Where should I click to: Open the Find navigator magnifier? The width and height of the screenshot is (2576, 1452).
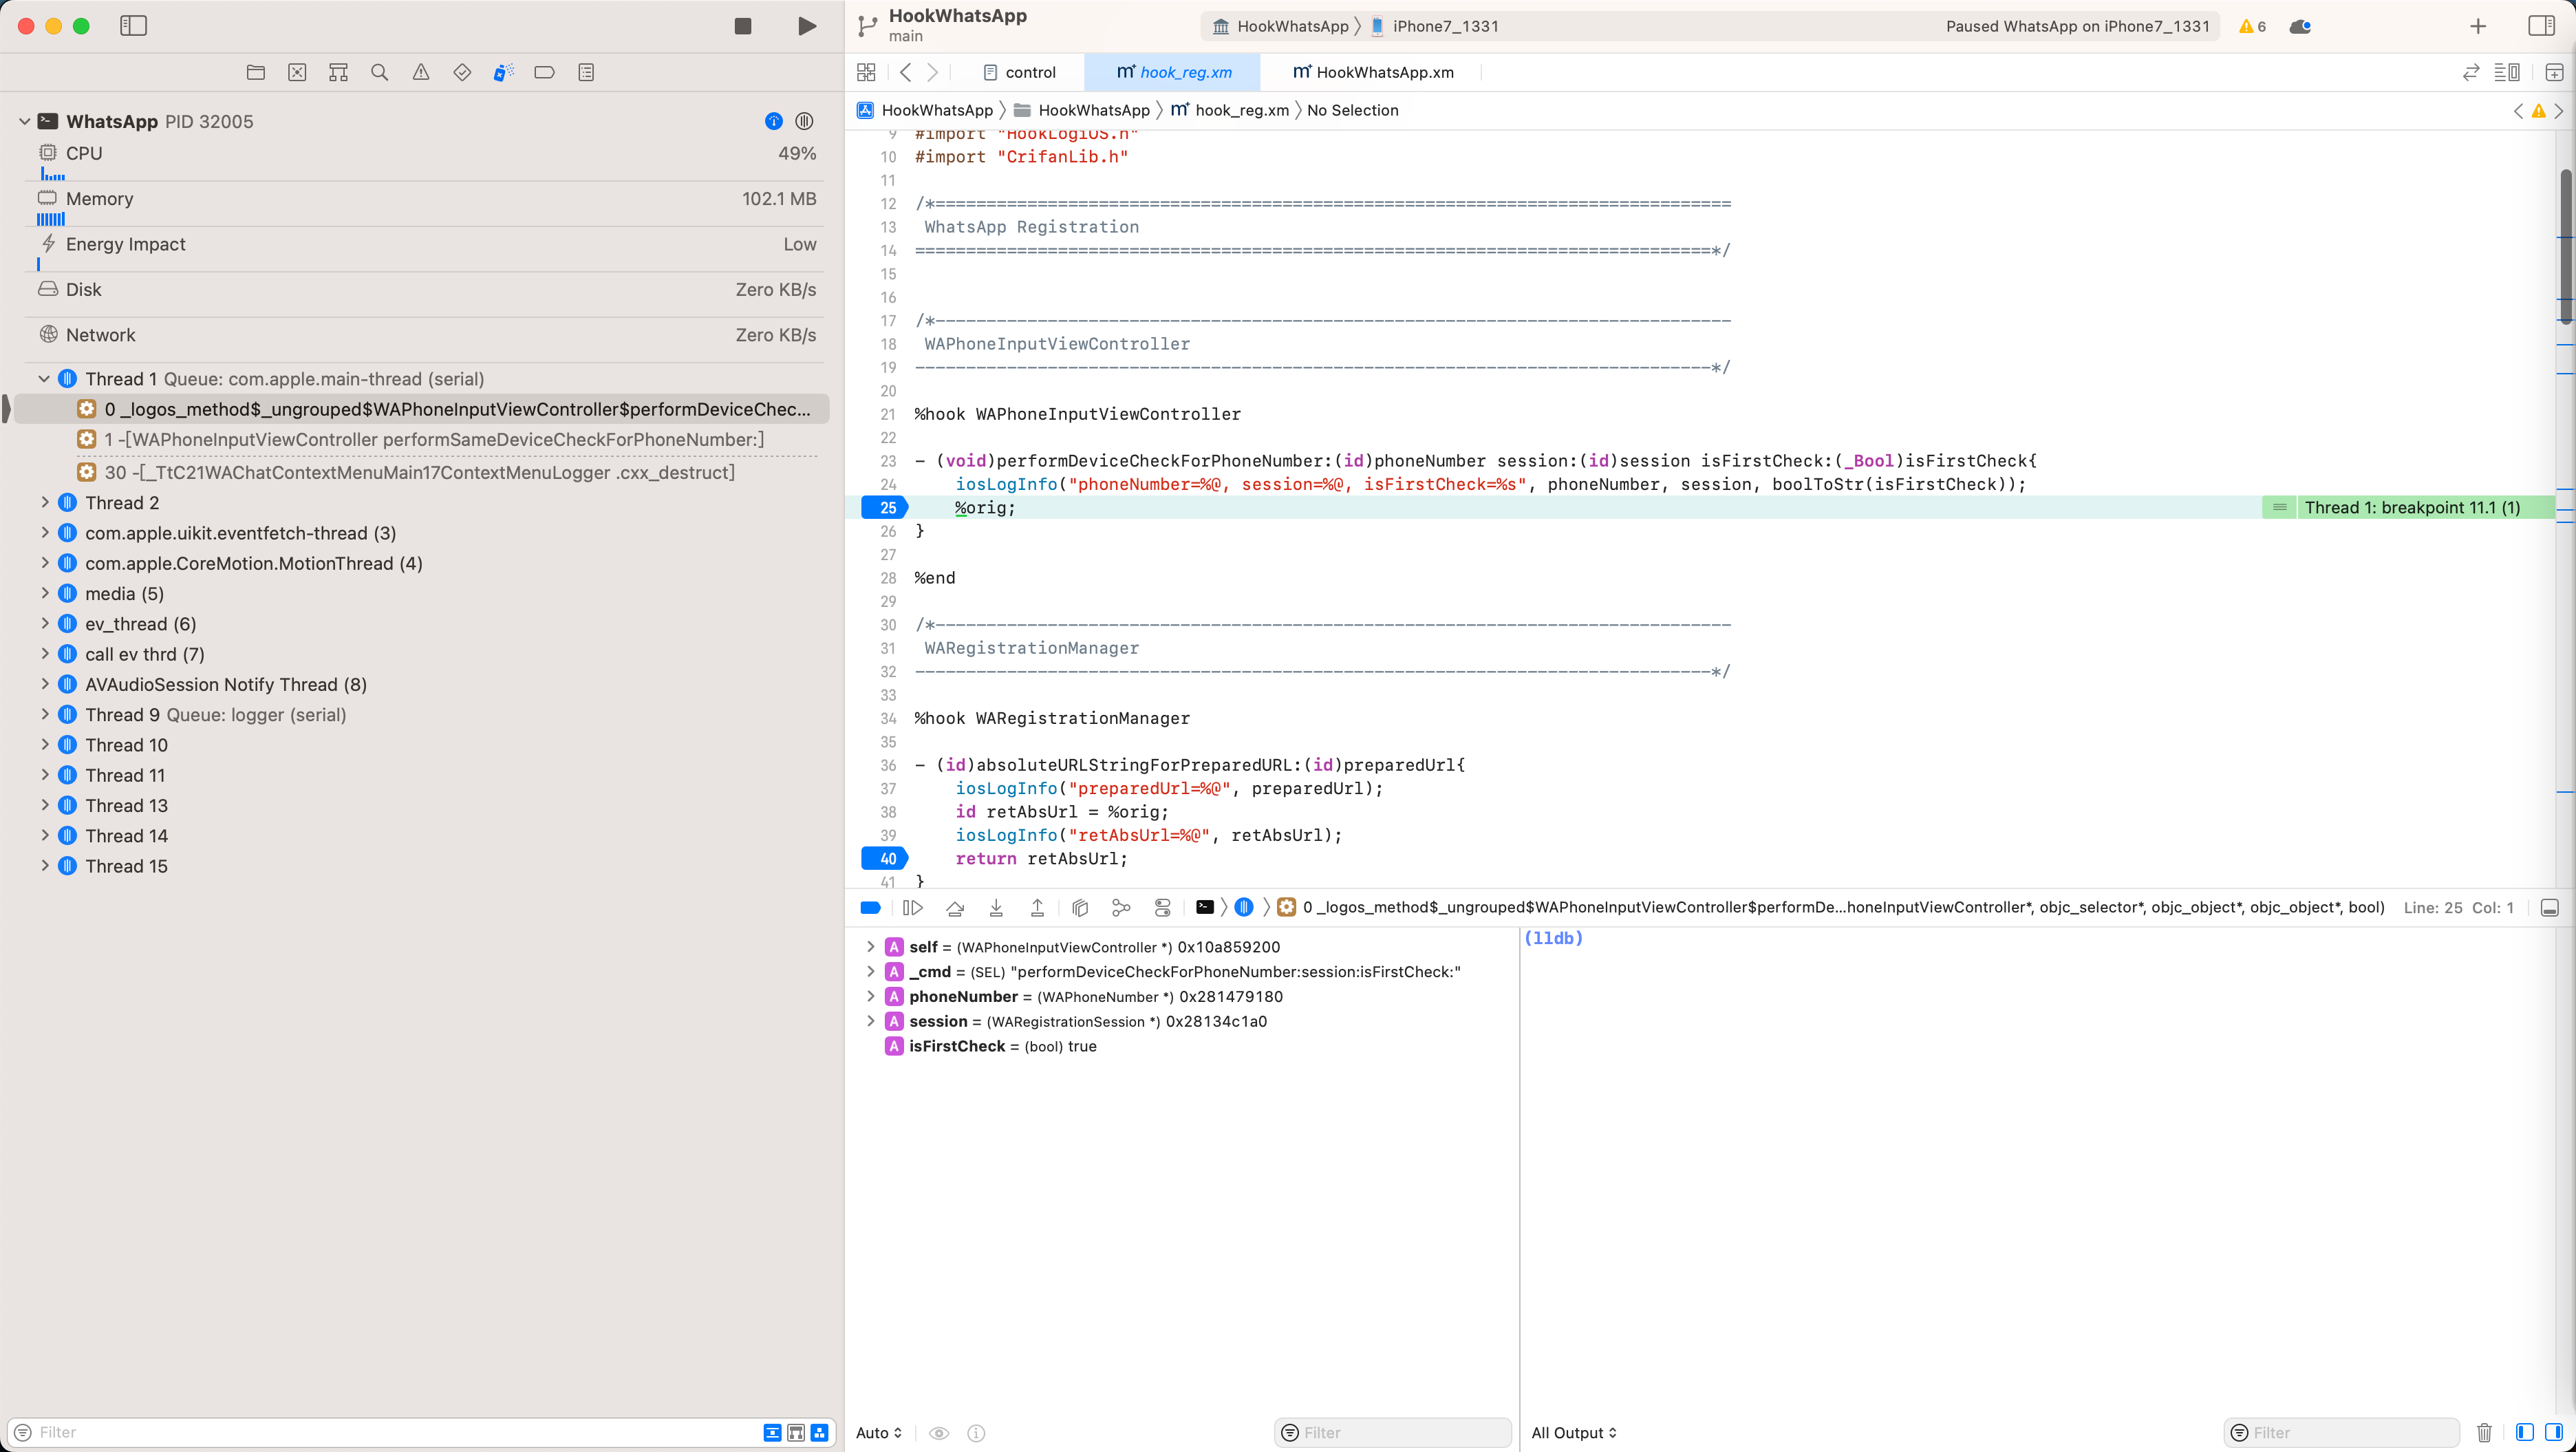pyautogui.click(x=379, y=72)
